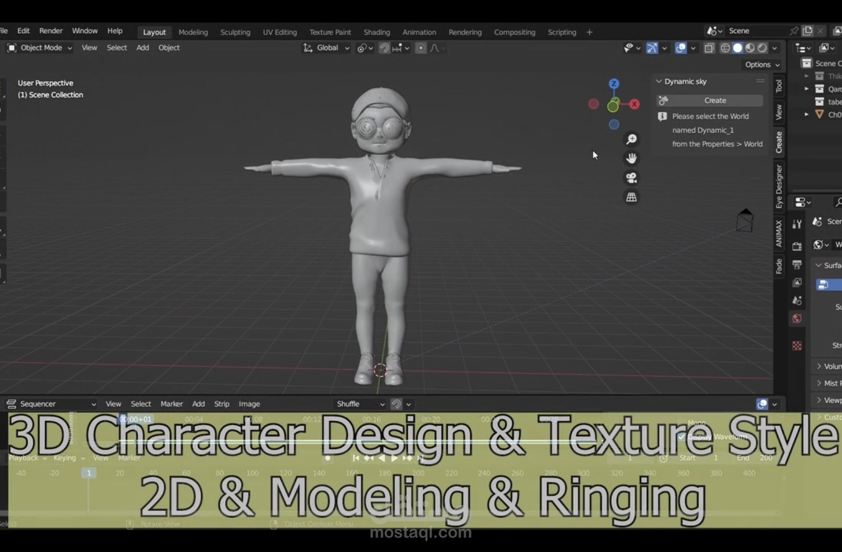
Task: Open the World properties tab icon
Action: point(797,319)
